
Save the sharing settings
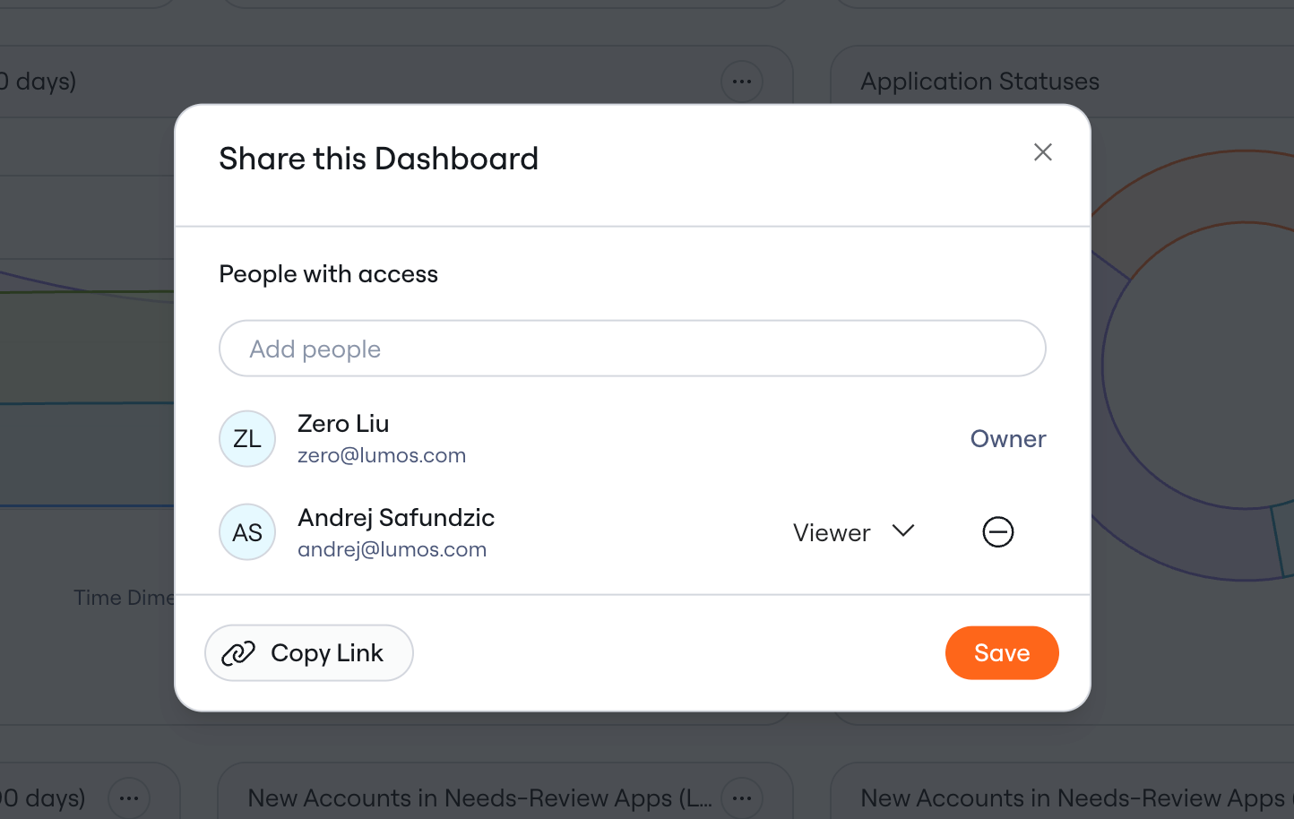(1002, 653)
